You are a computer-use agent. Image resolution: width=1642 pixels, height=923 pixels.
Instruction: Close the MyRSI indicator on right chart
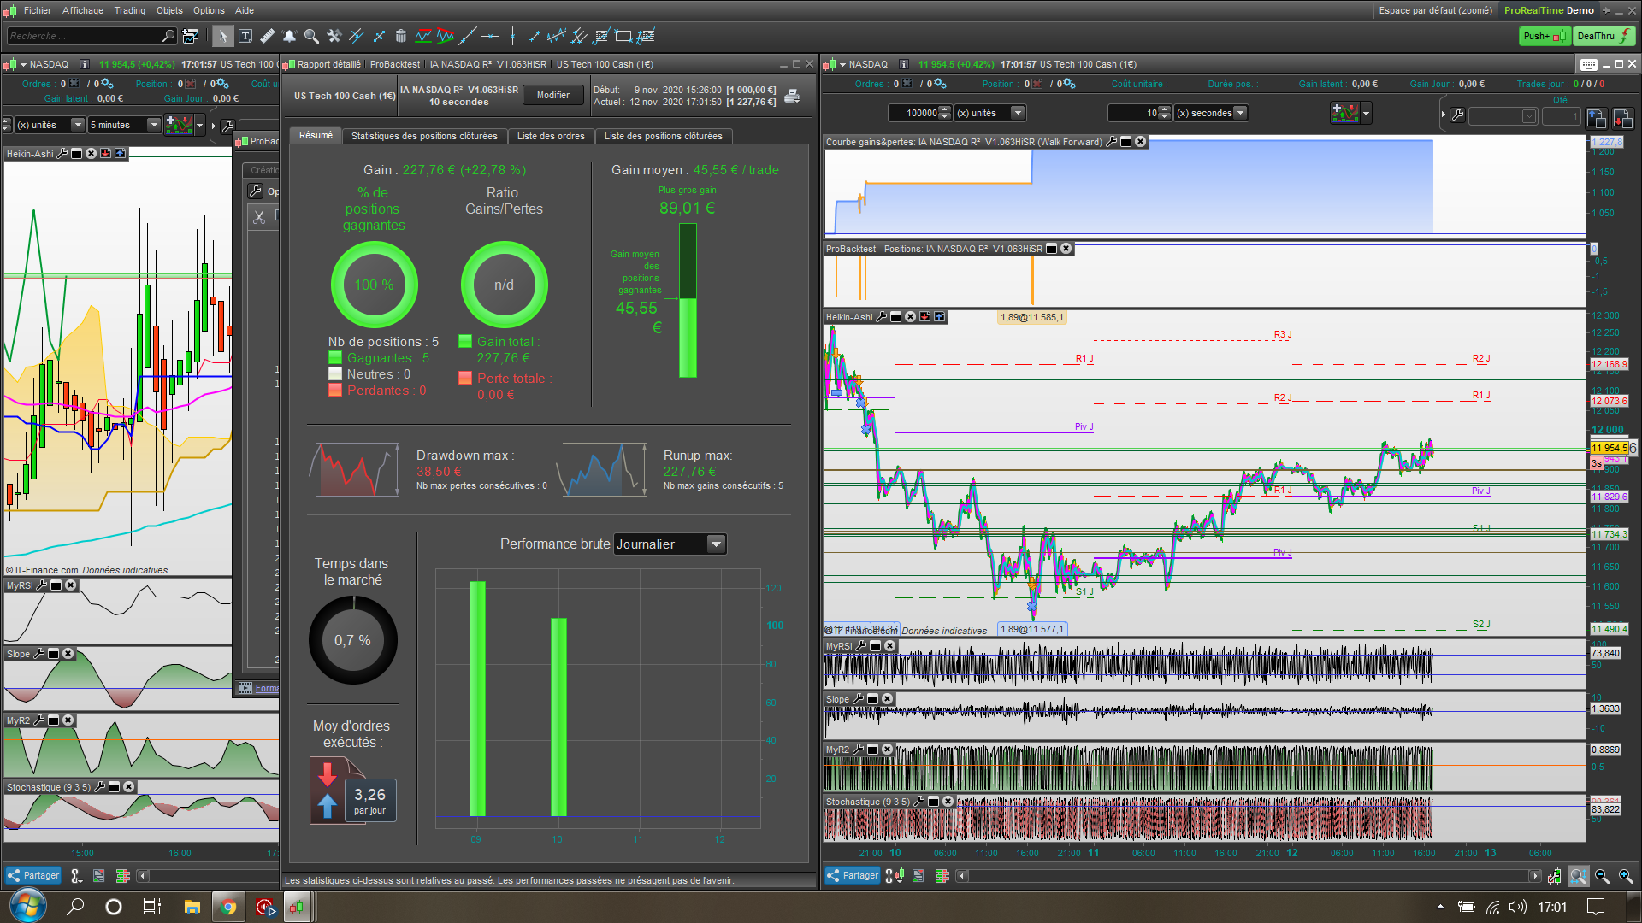(x=889, y=646)
